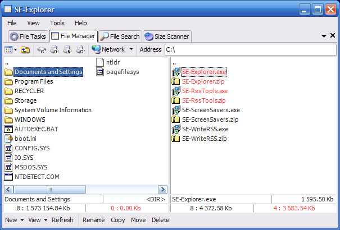Go up one folder level icon

25,50
